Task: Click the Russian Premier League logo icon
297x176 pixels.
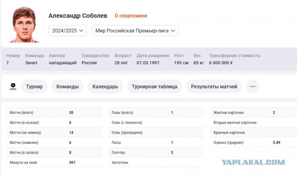Action: pos(13,87)
